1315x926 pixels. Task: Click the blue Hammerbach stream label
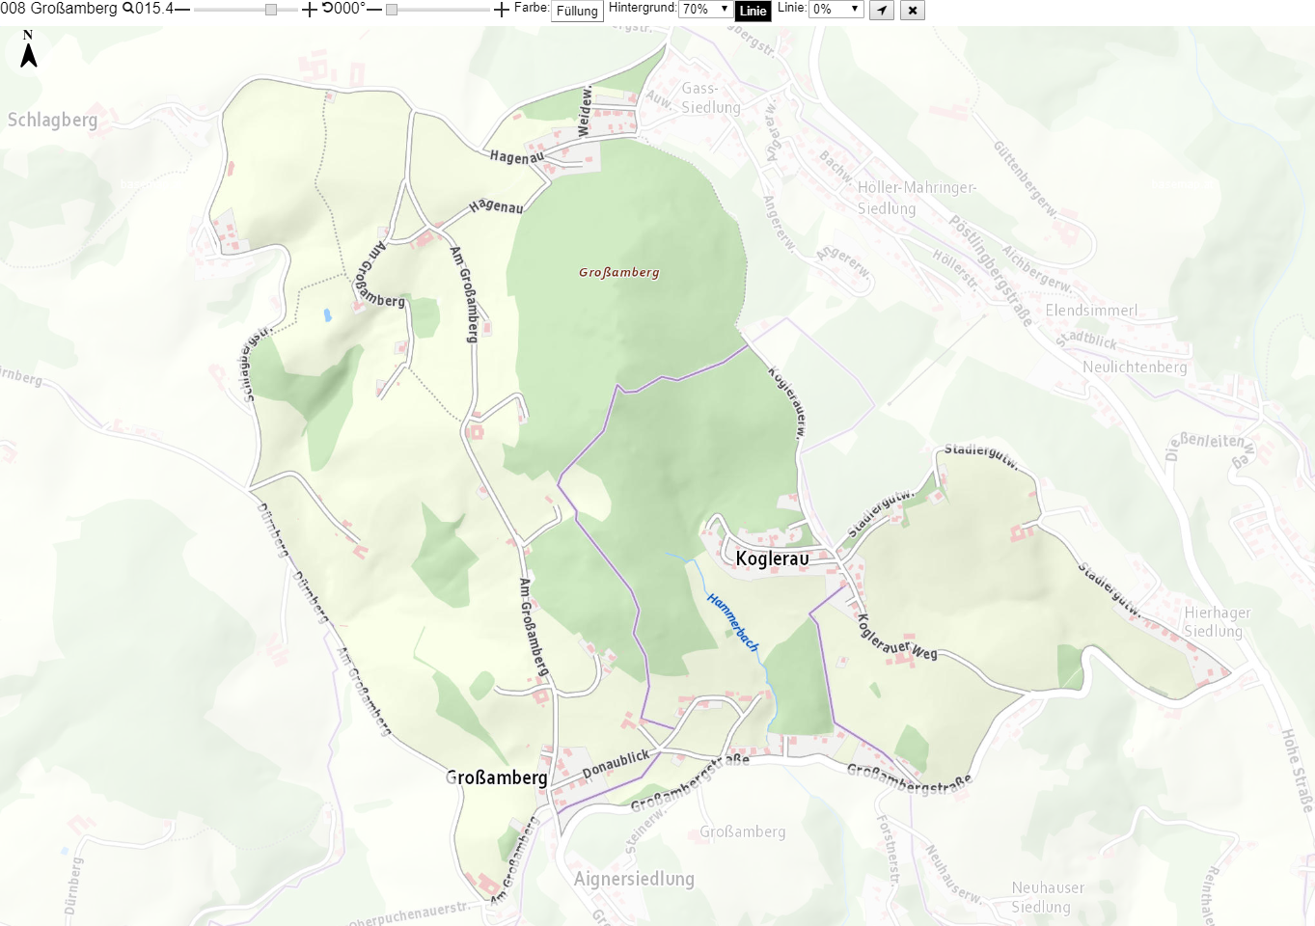733,622
